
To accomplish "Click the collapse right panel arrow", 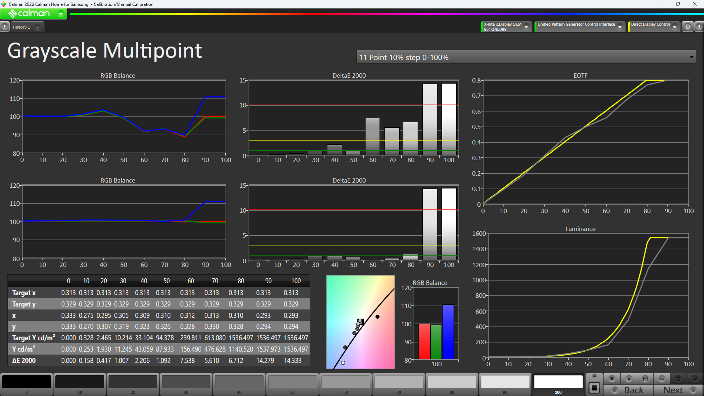I will [x=699, y=27].
